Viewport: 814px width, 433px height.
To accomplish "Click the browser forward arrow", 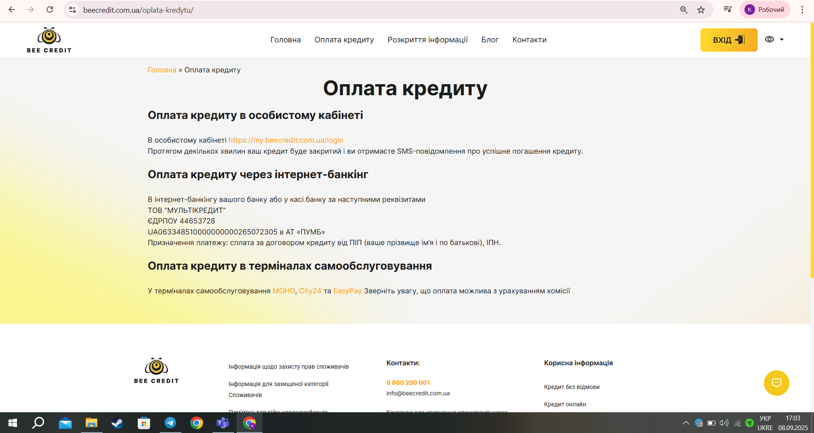I will pos(31,10).
